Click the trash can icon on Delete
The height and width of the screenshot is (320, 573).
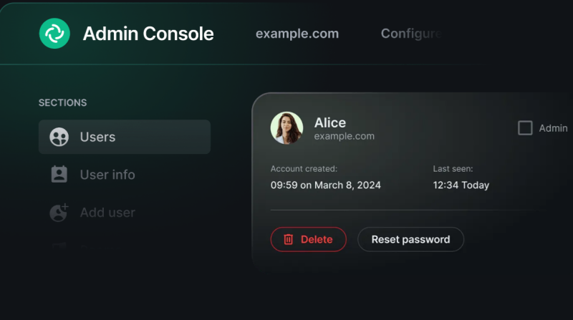[x=289, y=239]
